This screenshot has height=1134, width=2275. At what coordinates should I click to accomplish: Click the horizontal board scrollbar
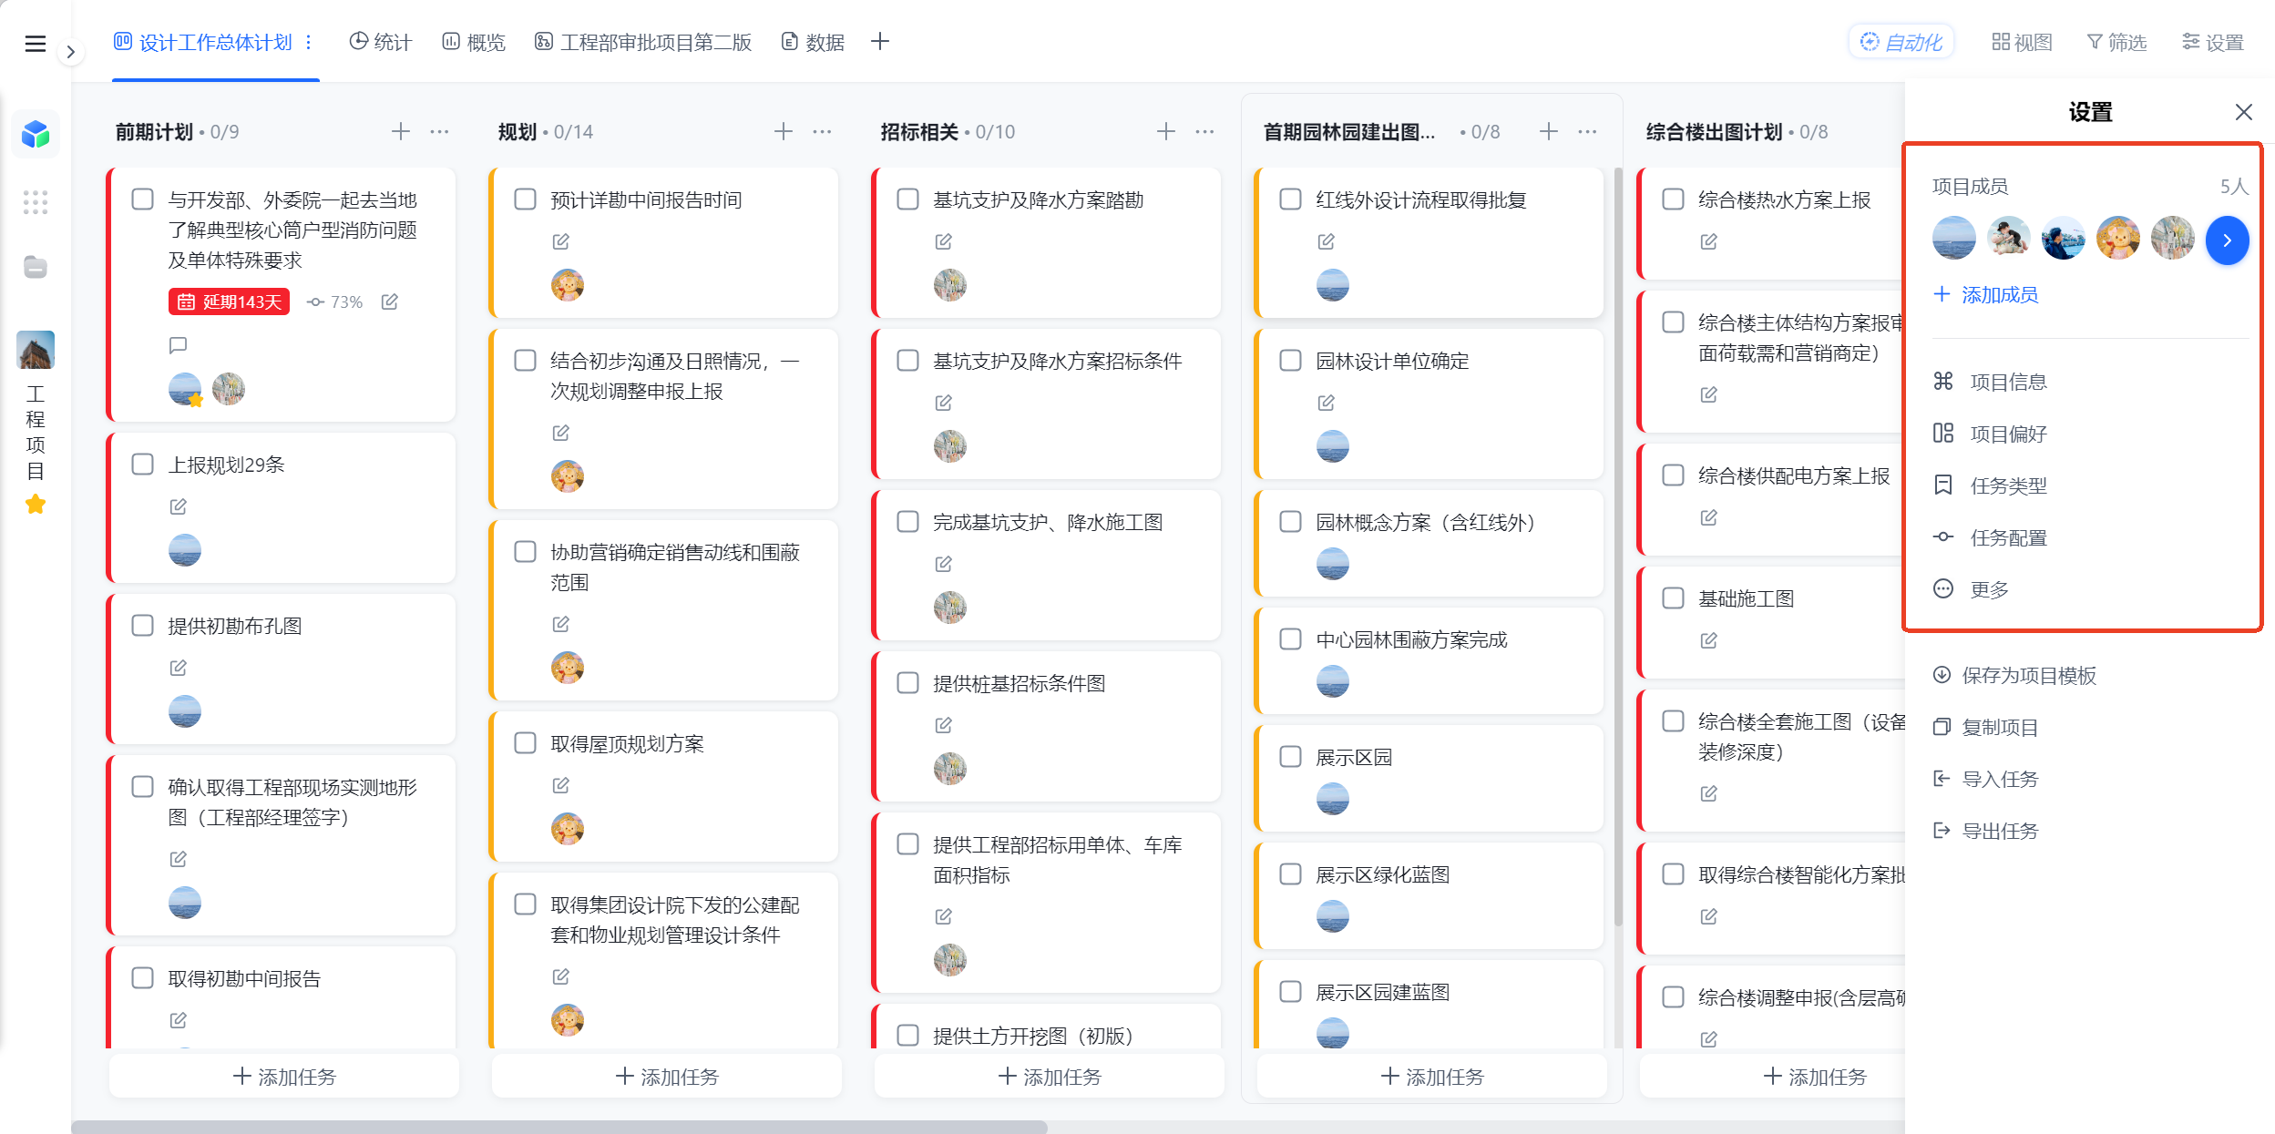(x=559, y=1127)
